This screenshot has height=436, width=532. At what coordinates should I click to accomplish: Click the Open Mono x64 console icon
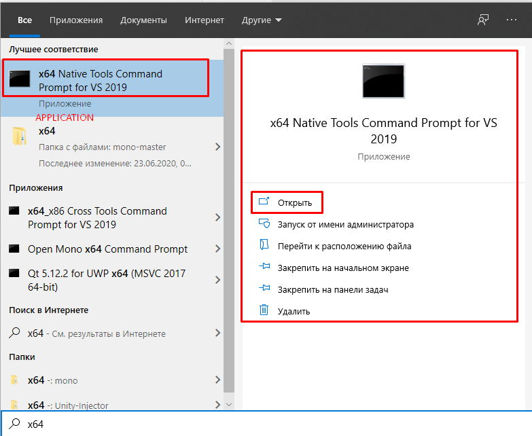click(14, 249)
